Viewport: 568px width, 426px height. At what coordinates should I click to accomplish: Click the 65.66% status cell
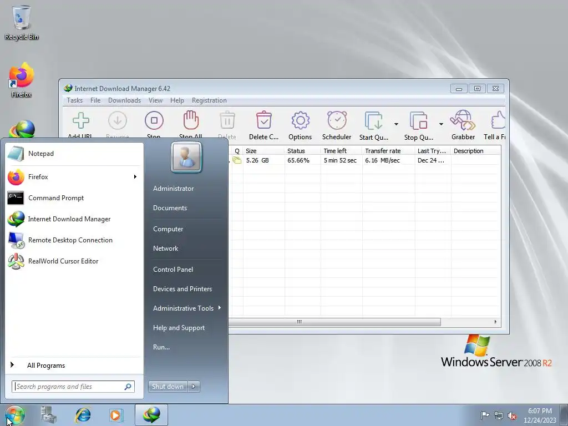(x=298, y=160)
